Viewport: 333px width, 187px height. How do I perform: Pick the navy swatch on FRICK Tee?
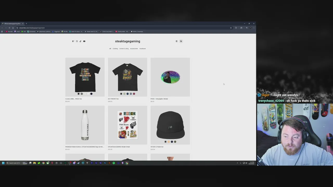(91, 94)
